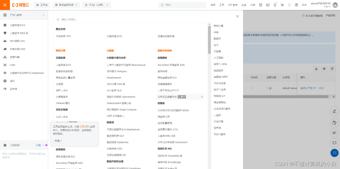The height and width of the screenshot is (169, 340).
Task: Select the 人工智能 category
Action: click(x=218, y=58)
